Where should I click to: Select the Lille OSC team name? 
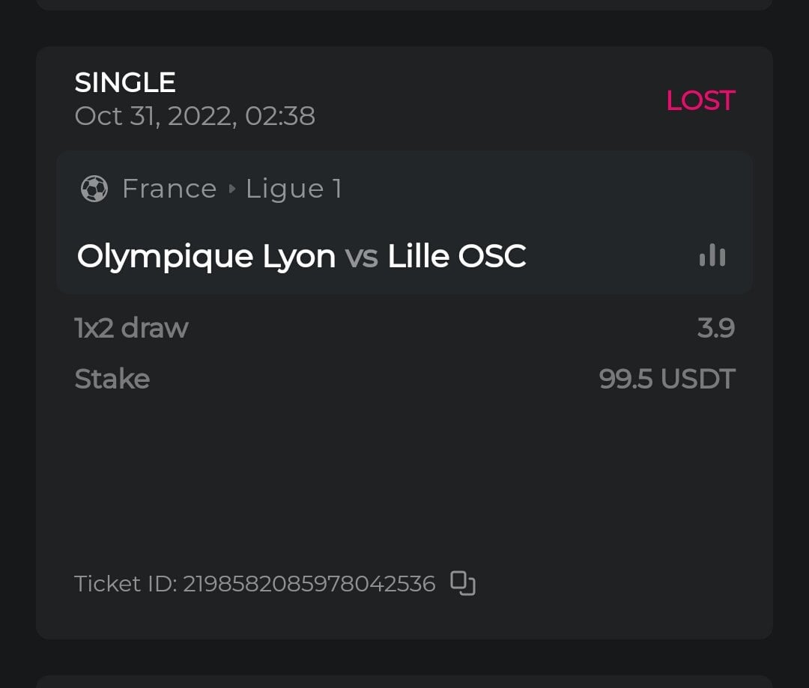[x=456, y=257]
